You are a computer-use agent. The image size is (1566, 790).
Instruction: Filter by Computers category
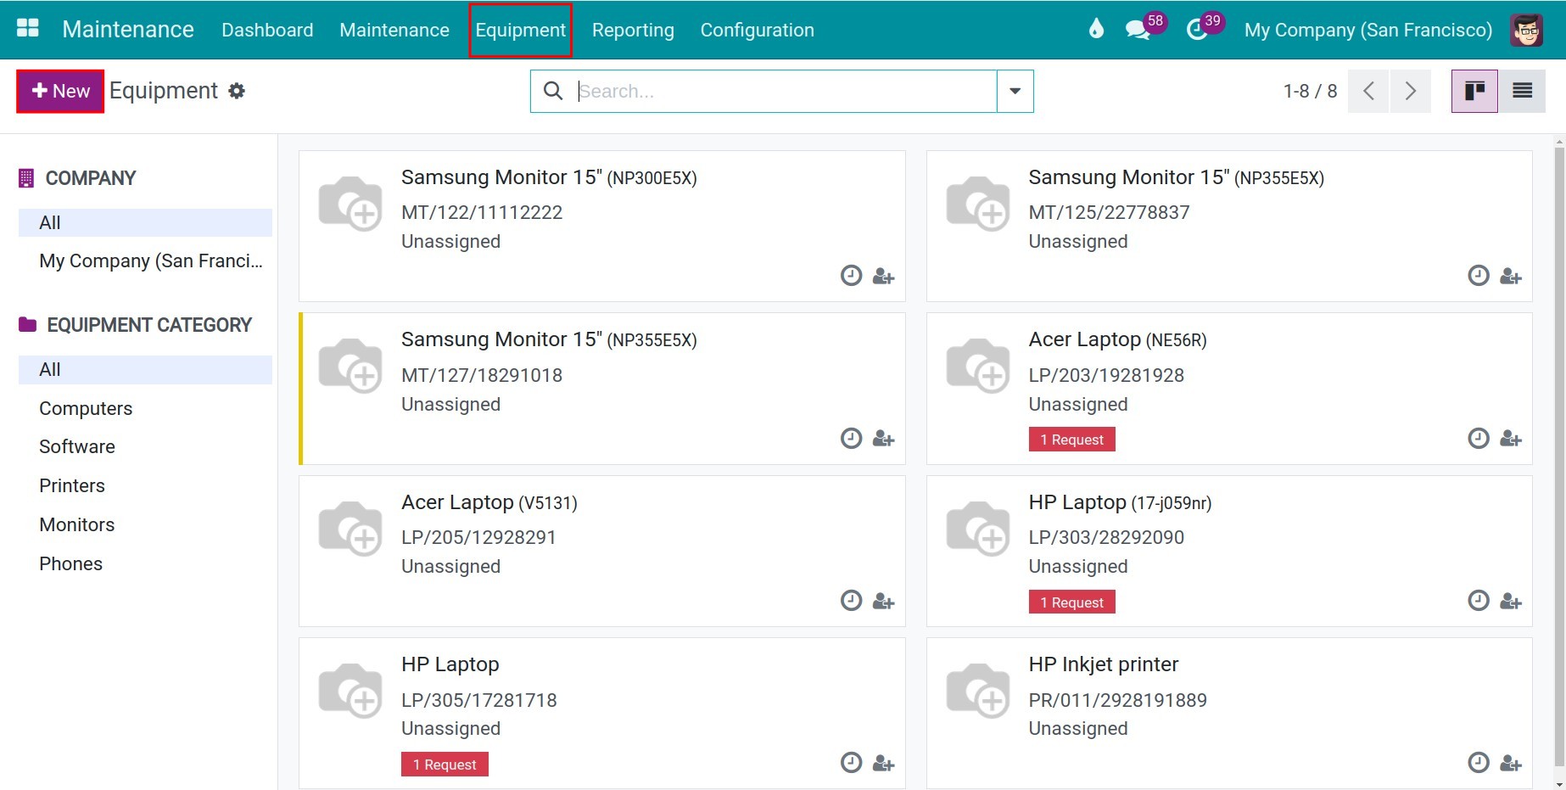pos(145,408)
